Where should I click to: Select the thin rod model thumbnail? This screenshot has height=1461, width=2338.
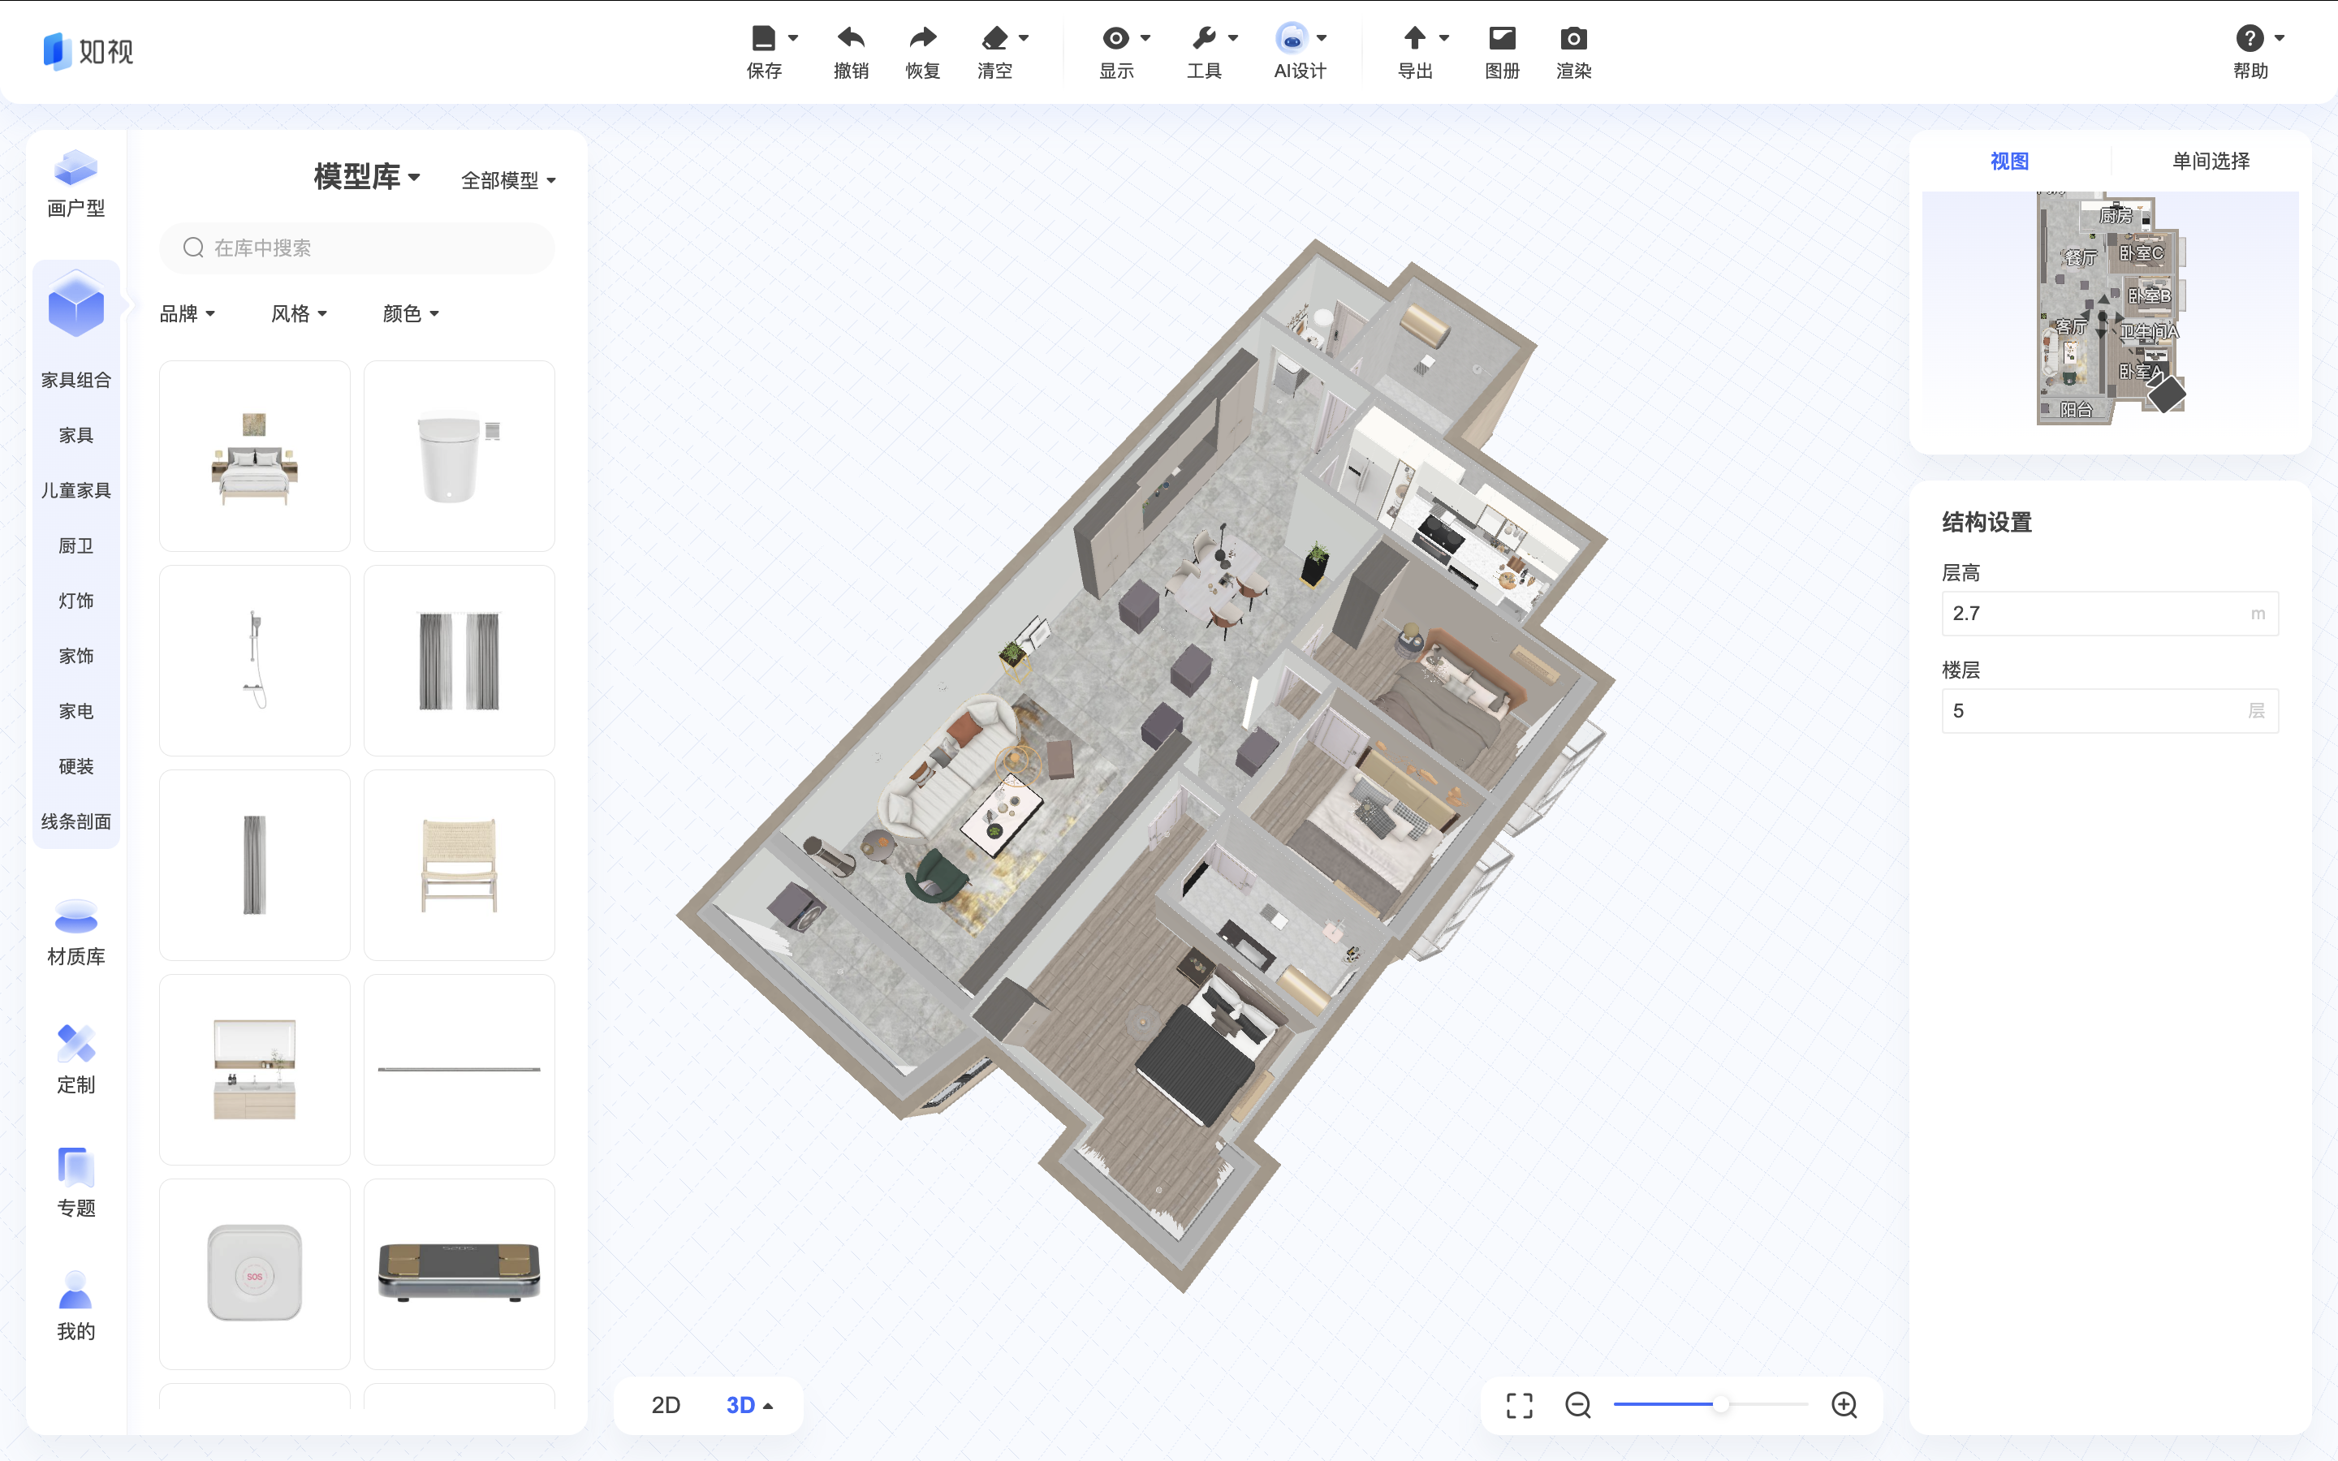click(x=459, y=1070)
